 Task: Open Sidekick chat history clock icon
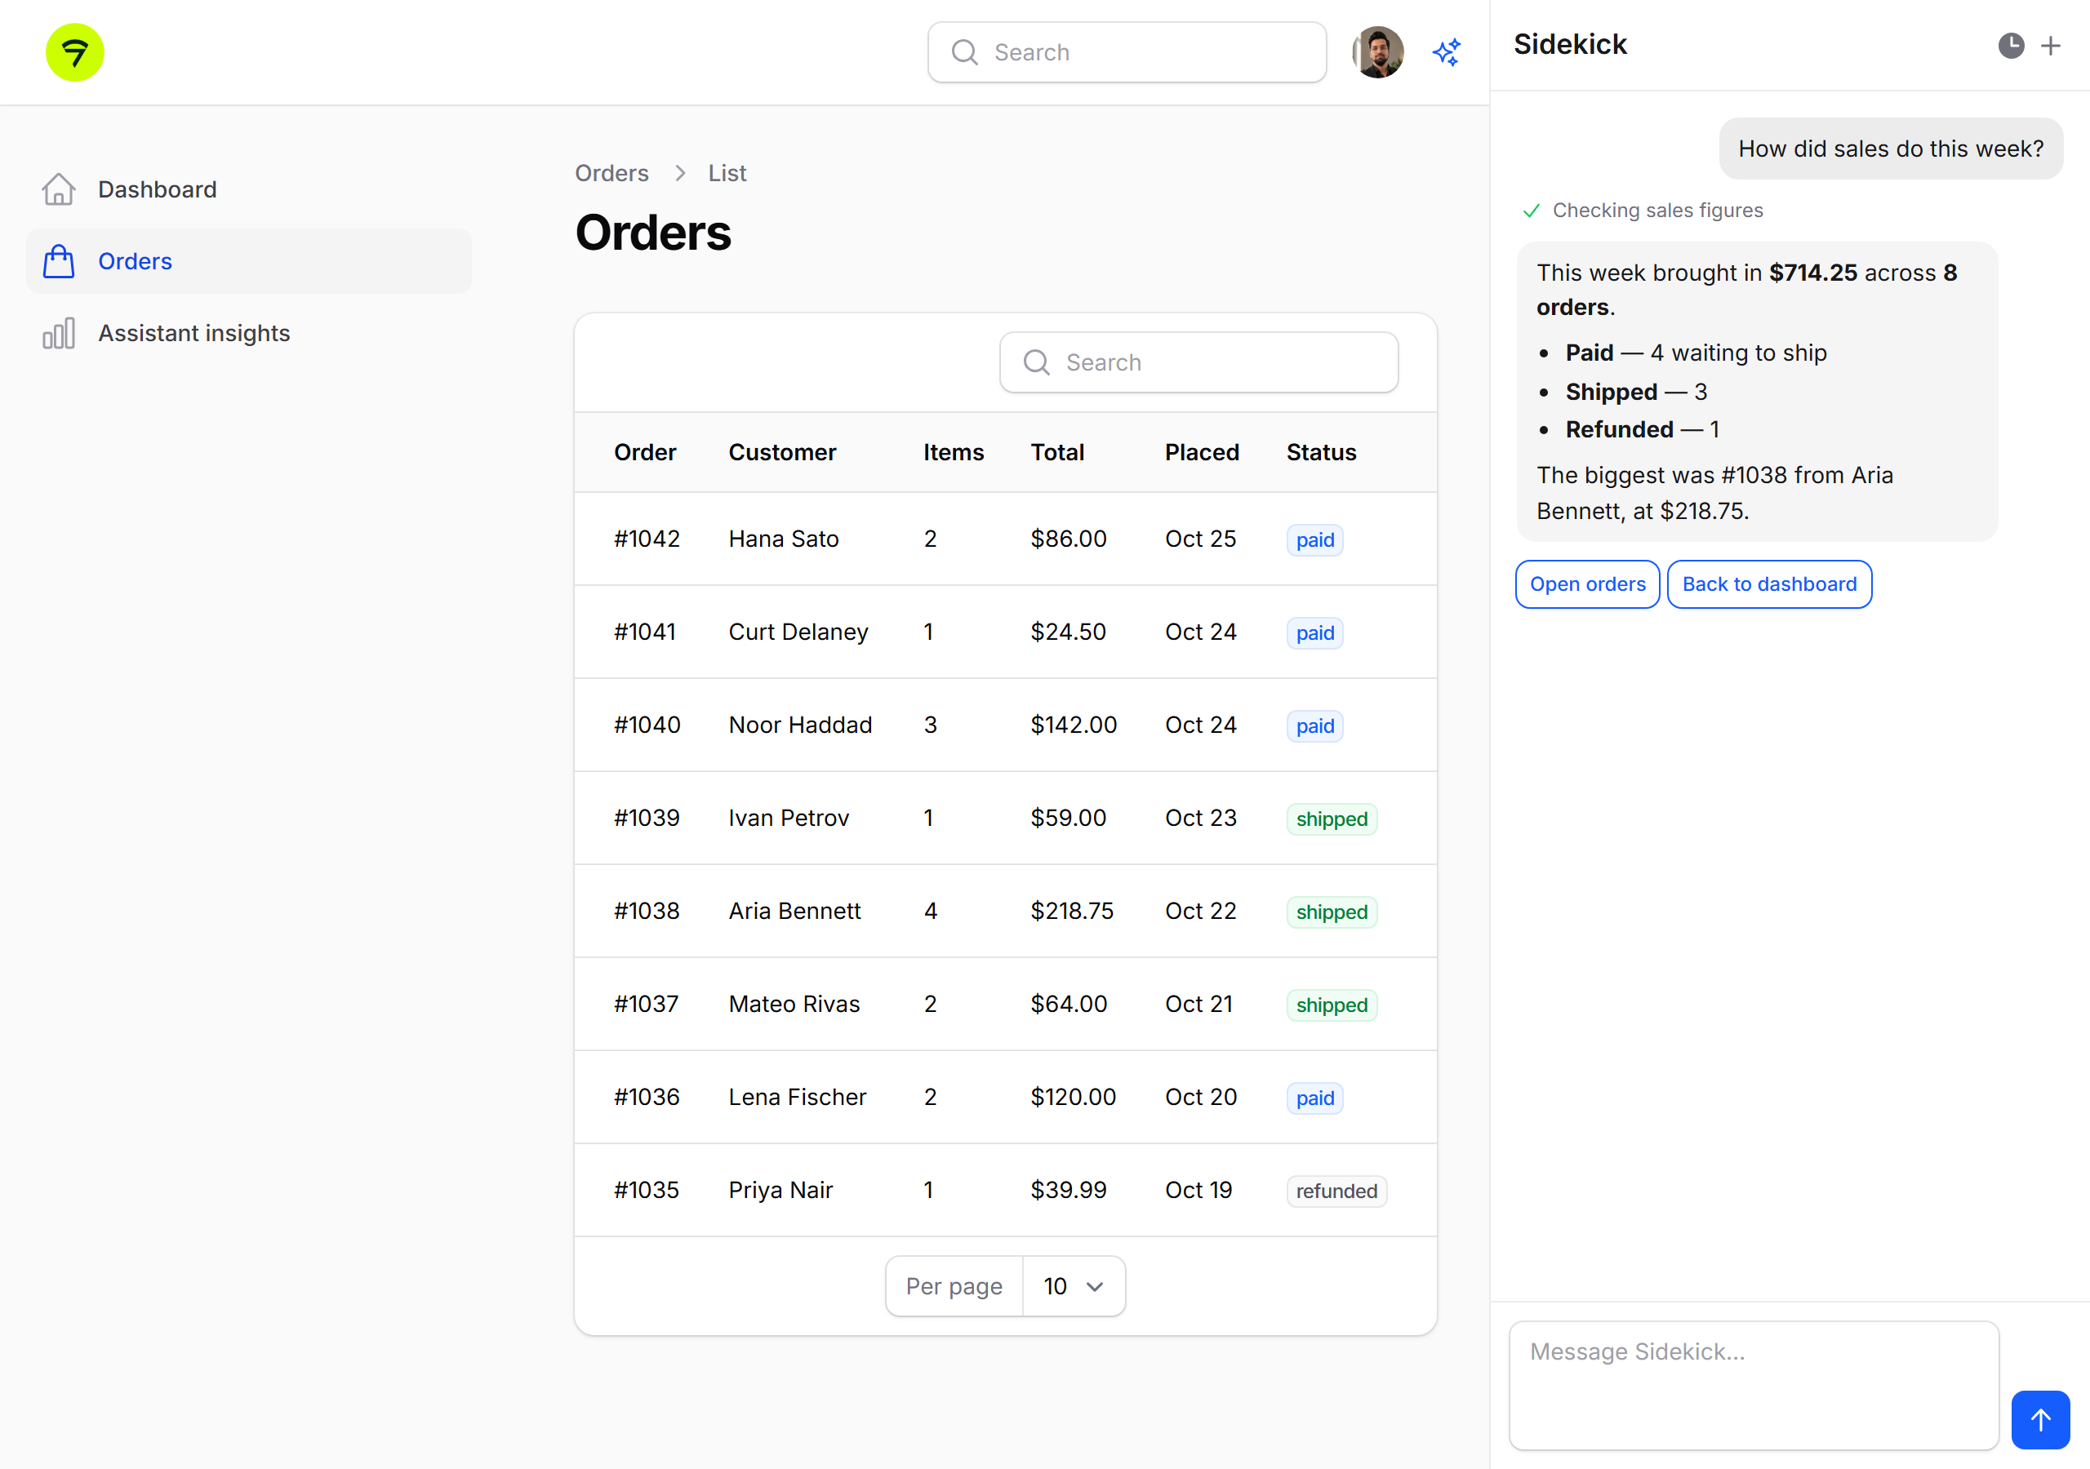coord(2011,46)
